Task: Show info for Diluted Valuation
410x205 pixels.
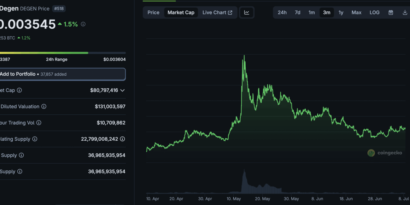Action: click(44, 107)
